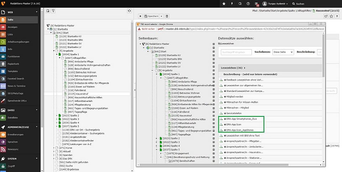342x172 pixels.
Task: Add the 'DRK-App Icon' bookmark record
Action: [234, 124]
